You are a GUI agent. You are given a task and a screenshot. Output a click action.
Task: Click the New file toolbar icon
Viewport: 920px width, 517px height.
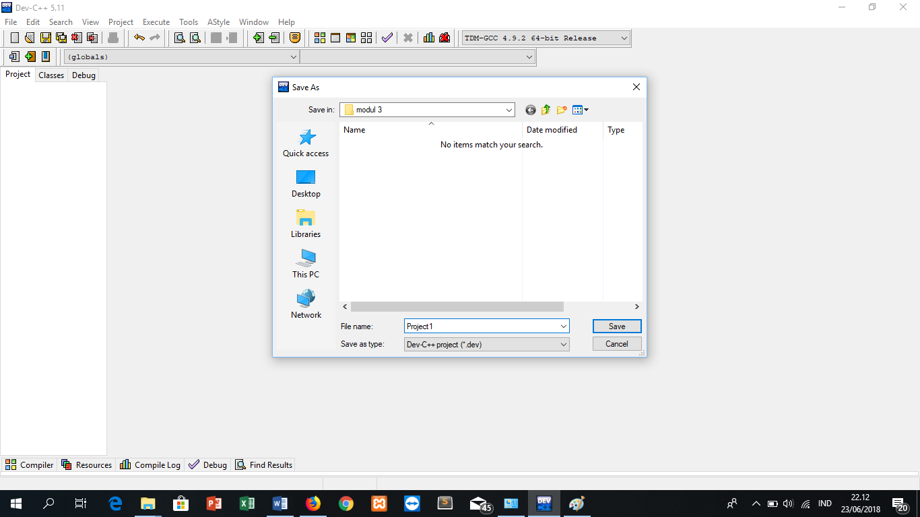click(x=14, y=38)
